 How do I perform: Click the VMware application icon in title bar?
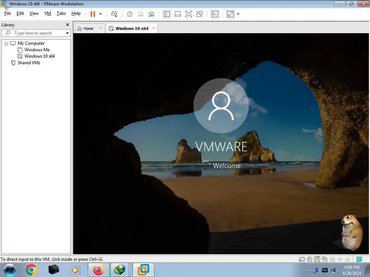(4, 4)
